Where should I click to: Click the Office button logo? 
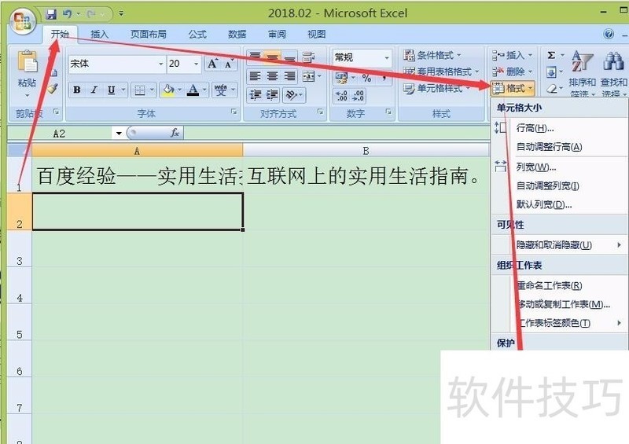[23, 20]
